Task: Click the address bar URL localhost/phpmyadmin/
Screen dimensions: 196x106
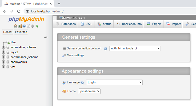Action: 47,11
